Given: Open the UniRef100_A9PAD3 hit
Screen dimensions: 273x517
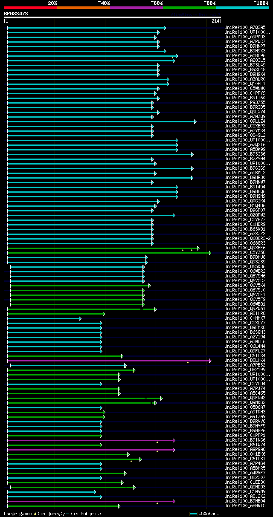Looking at the screenshot, I should click(x=246, y=37).
